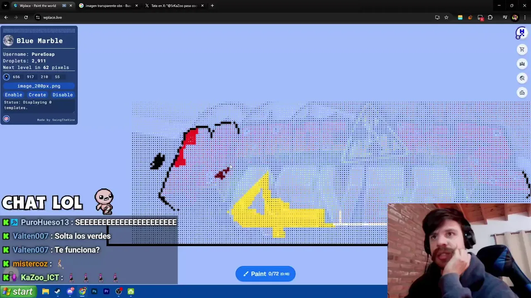
Task: Open the Chrome profile avatar
Action: tap(515, 17)
